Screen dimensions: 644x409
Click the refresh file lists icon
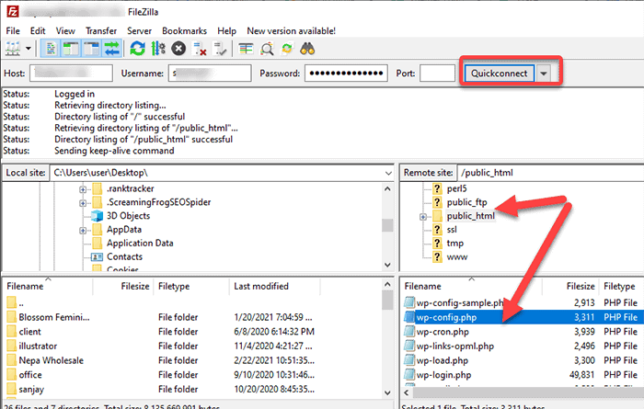(138, 48)
